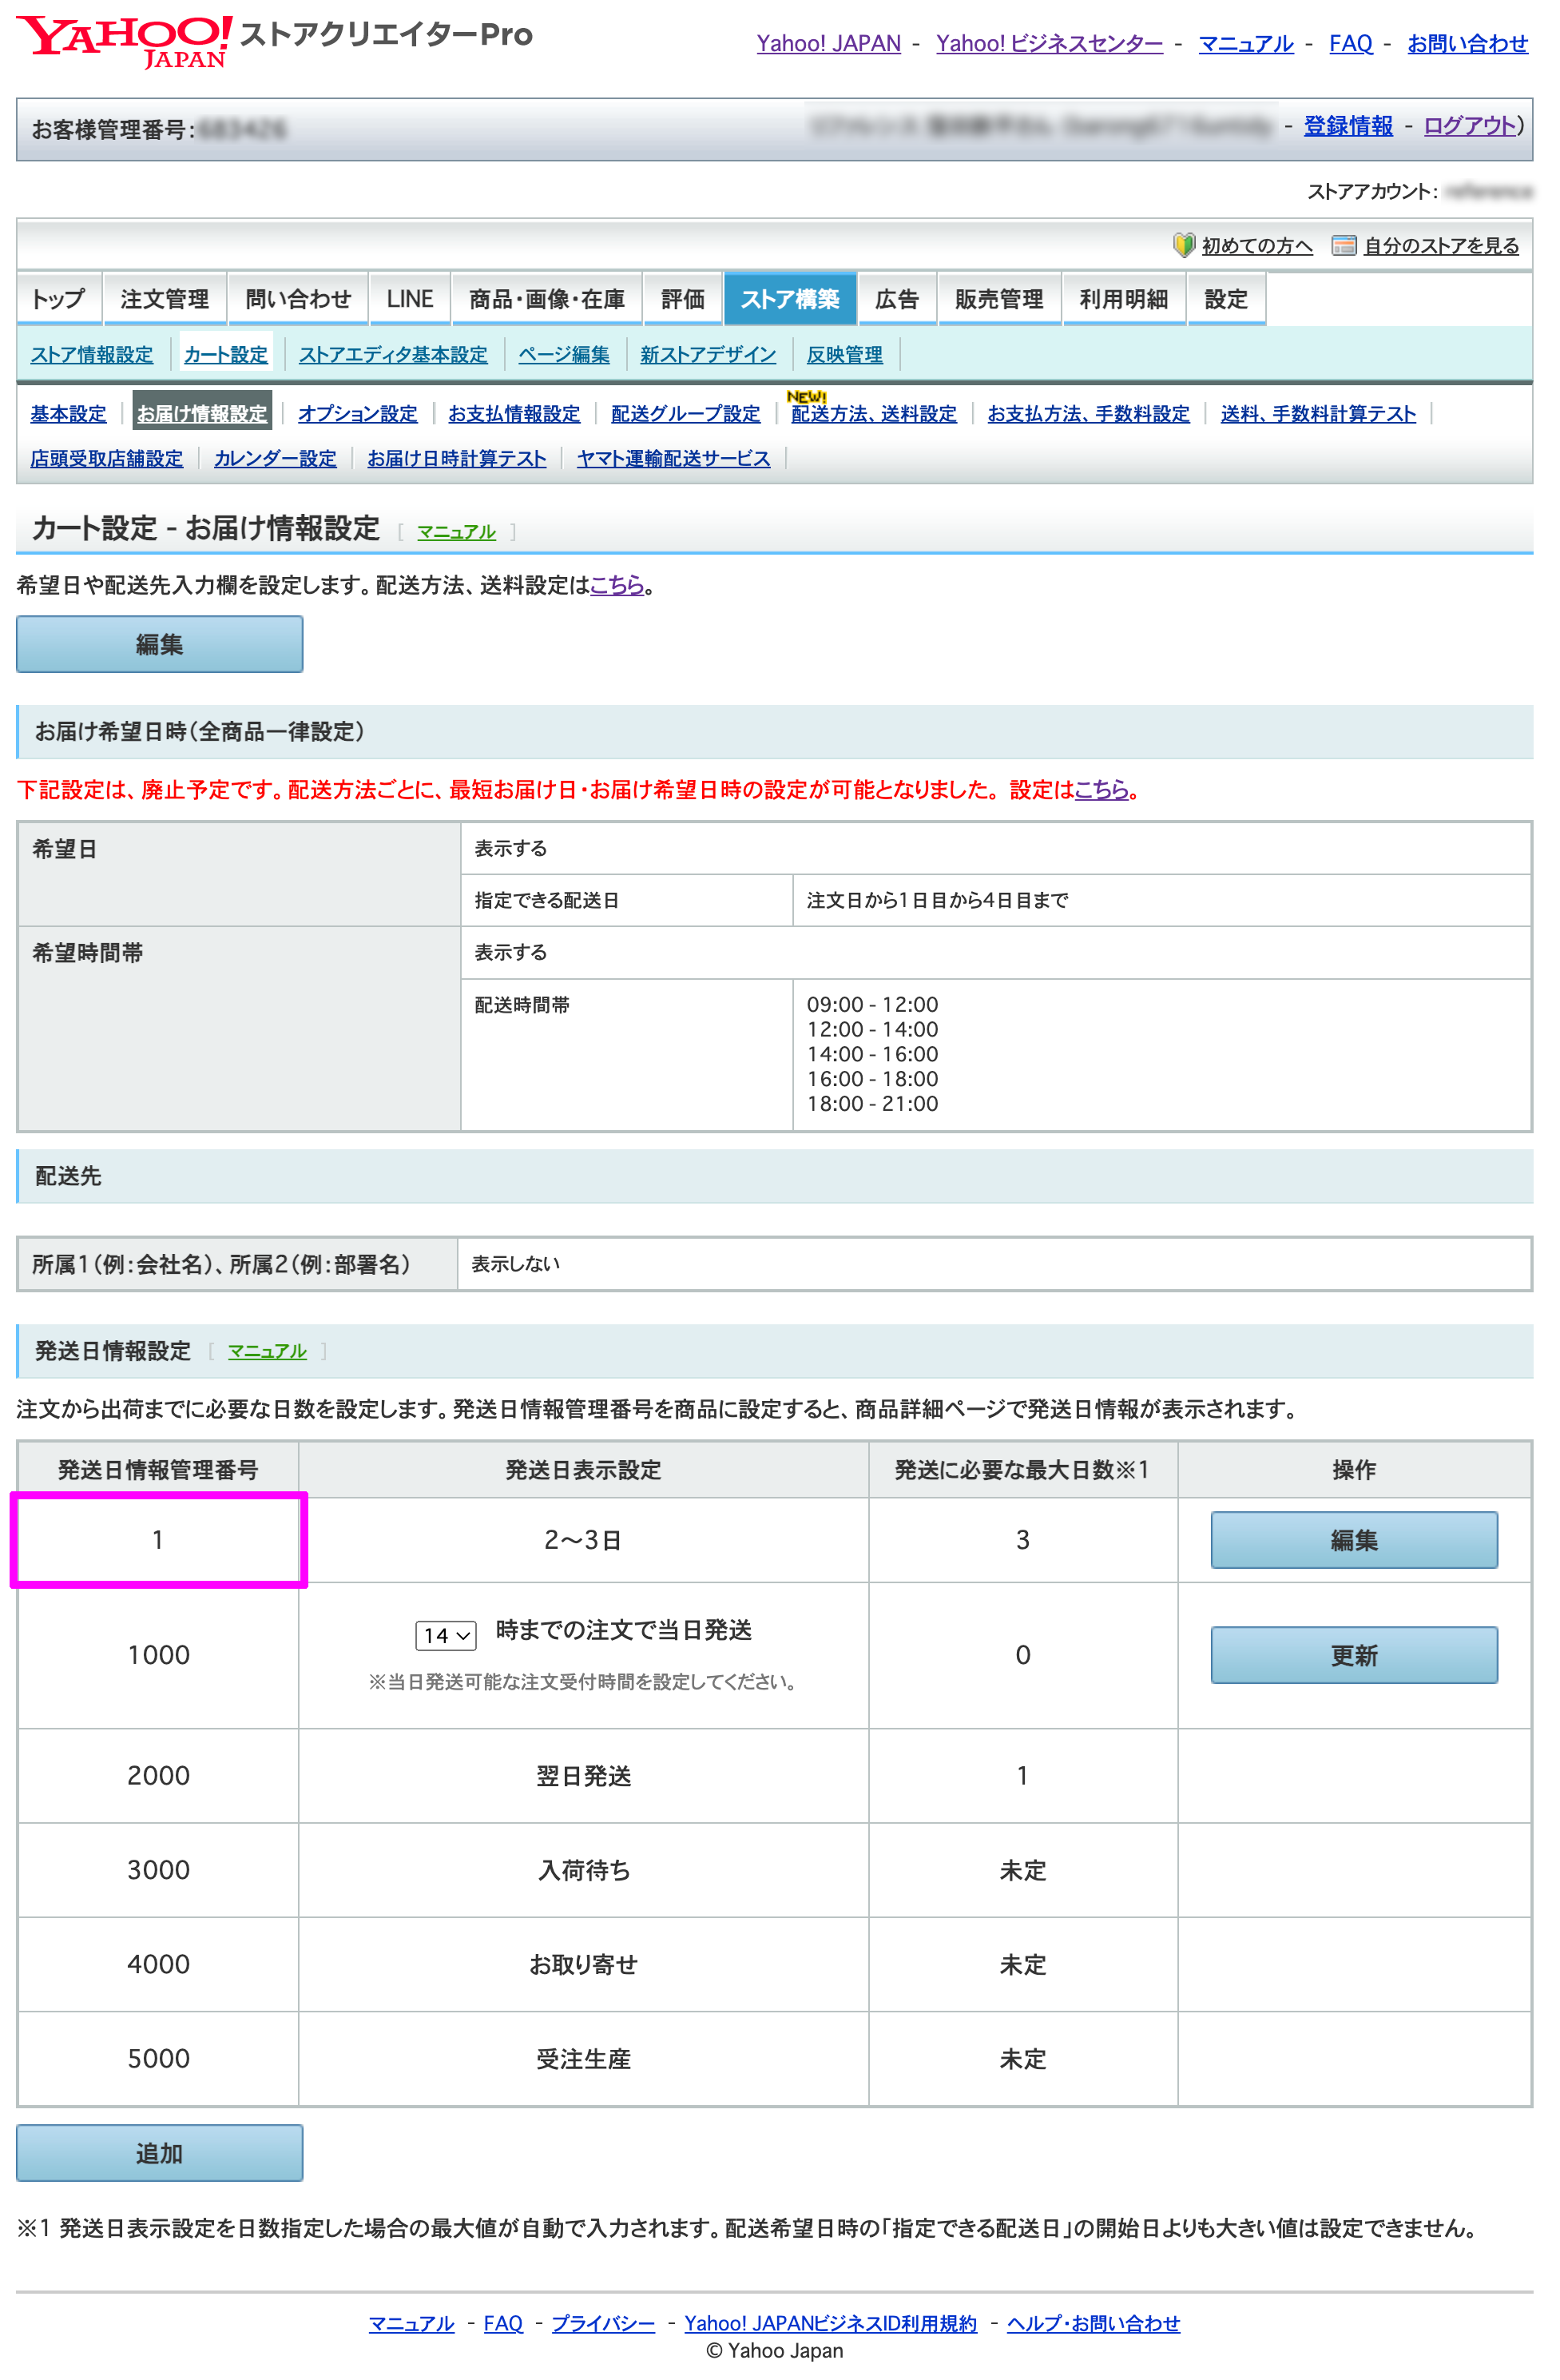The width and height of the screenshot is (1560, 2380).
Task: Open the 問い合わせ tab
Action: coord(298,299)
